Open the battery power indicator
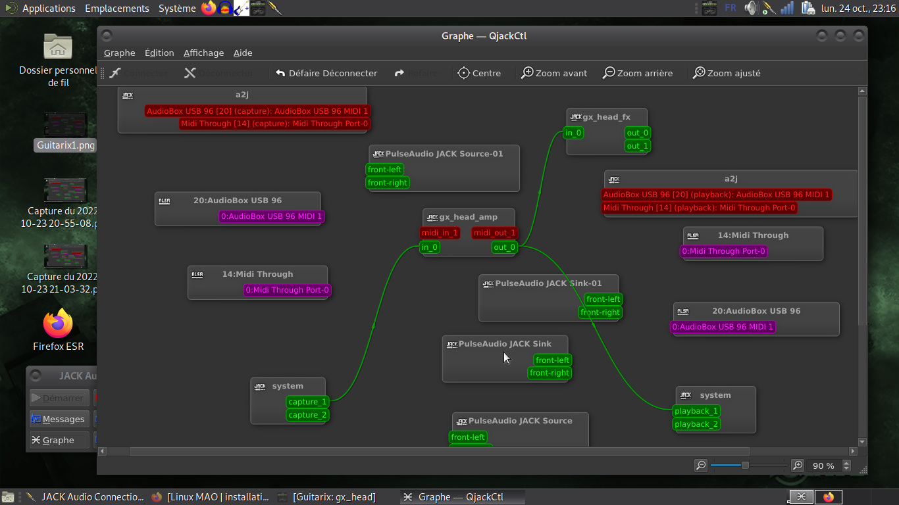The image size is (899, 505). (x=808, y=9)
